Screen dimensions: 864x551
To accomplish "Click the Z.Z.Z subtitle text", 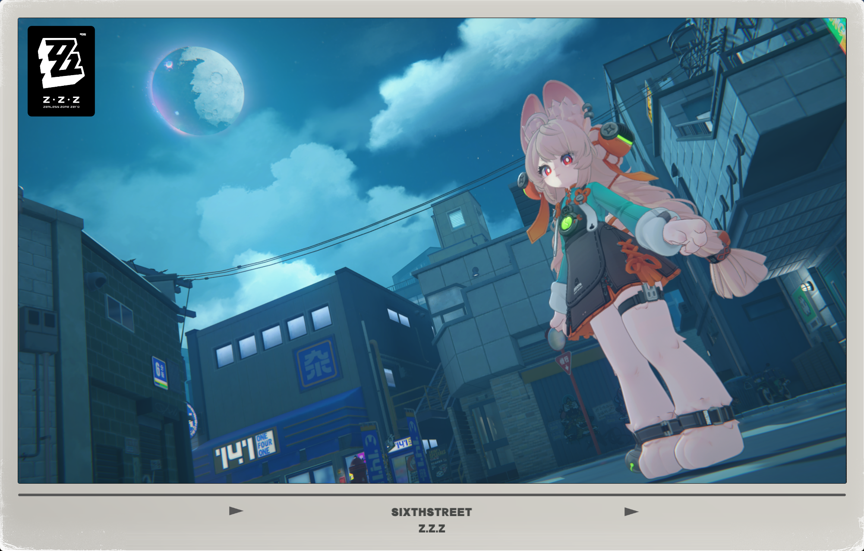I will (432, 529).
